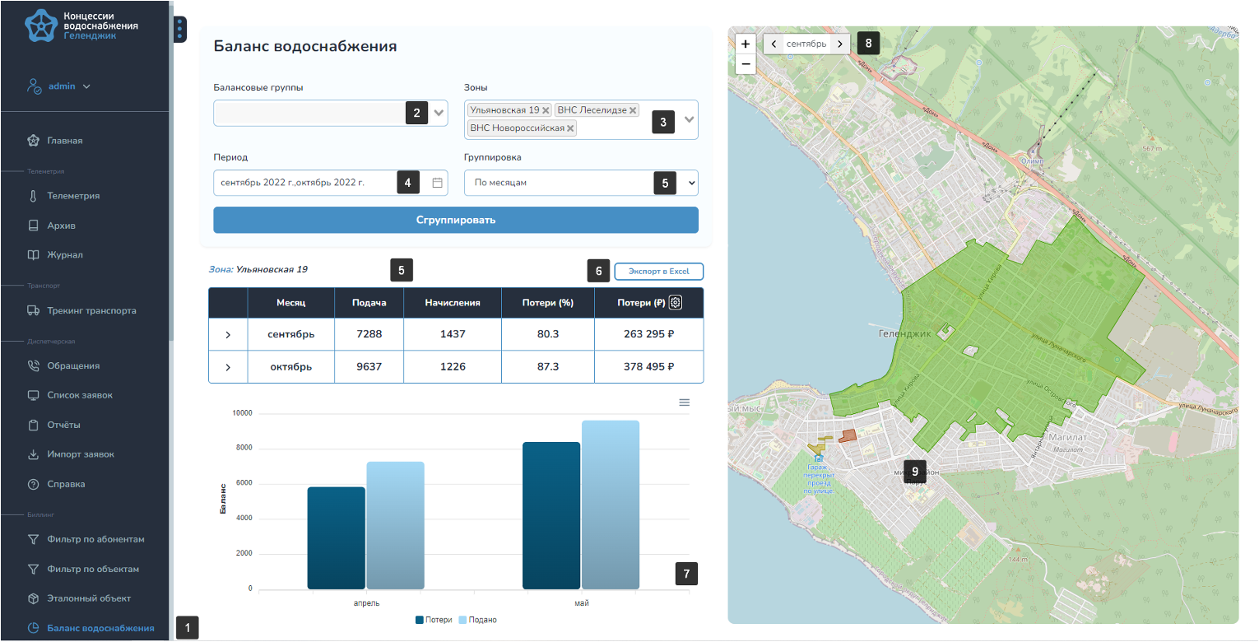Toggle Подано series in chart legend
This screenshot has width=1259, height=642.
pyautogui.click(x=478, y=620)
